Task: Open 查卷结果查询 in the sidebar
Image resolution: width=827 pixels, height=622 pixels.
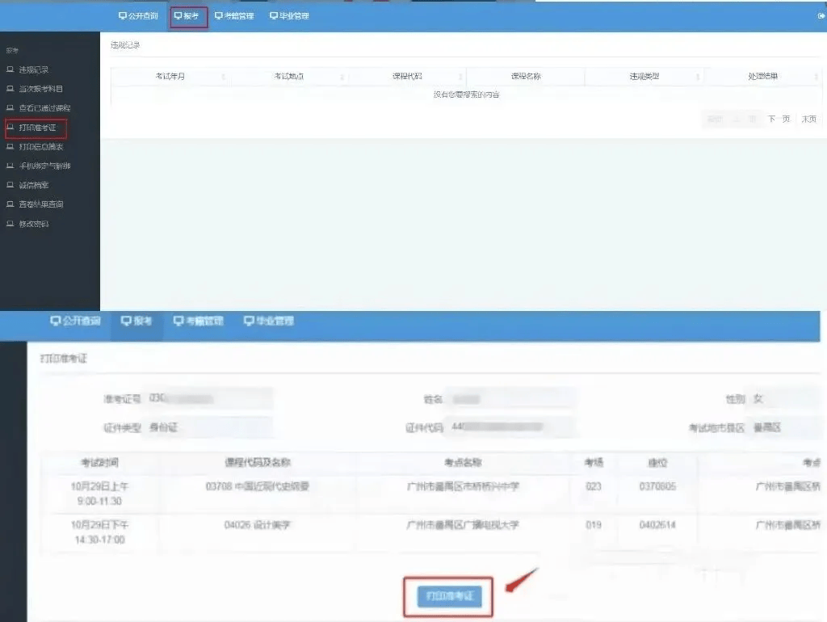Action: pyautogui.click(x=41, y=204)
